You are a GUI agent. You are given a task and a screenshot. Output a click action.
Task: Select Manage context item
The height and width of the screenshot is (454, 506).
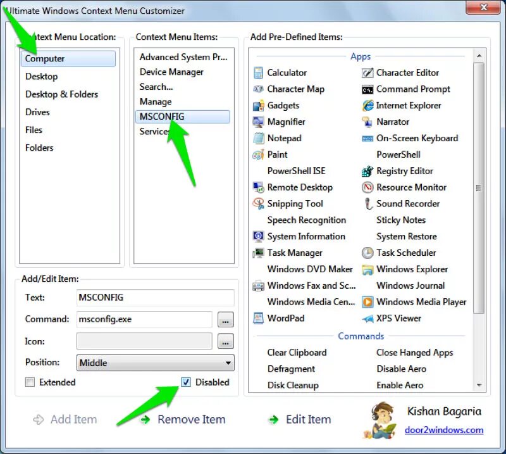pyautogui.click(x=156, y=102)
